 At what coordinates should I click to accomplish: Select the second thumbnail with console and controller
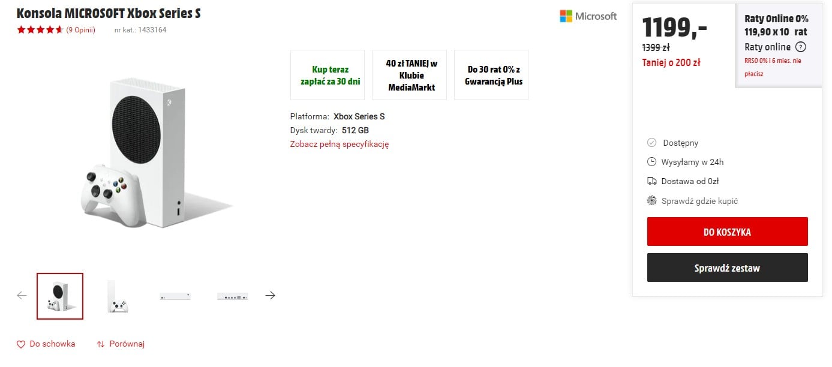[118, 296]
